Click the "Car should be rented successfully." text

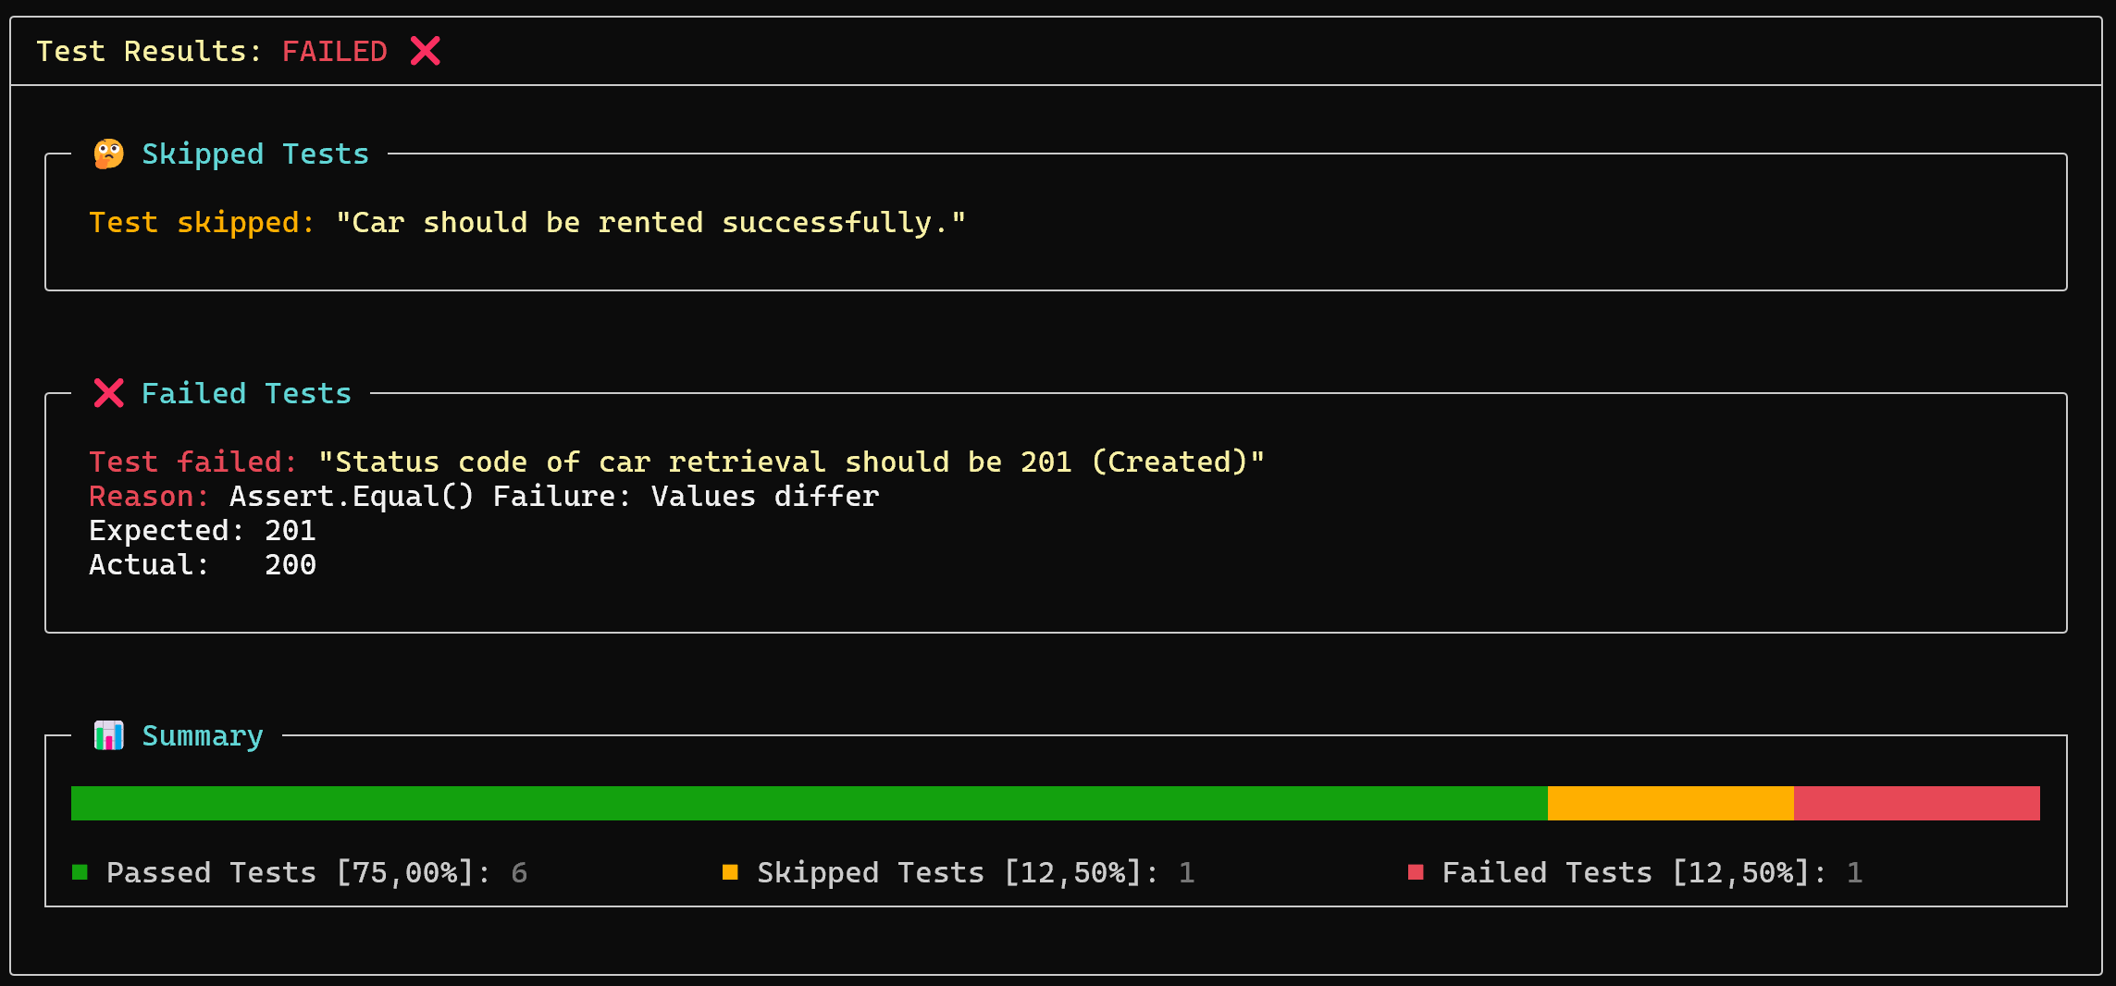(650, 222)
